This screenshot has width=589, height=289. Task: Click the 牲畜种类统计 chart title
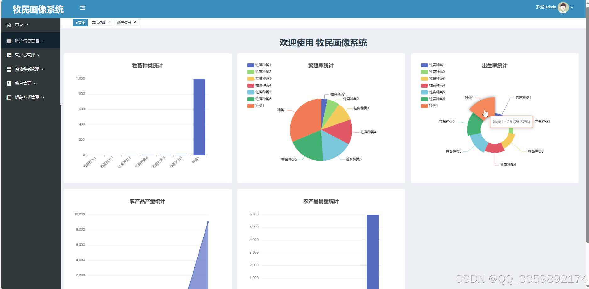pyautogui.click(x=147, y=66)
